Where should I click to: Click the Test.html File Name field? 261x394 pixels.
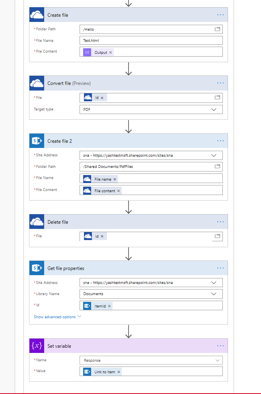pyautogui.click(x=151, y=40)
